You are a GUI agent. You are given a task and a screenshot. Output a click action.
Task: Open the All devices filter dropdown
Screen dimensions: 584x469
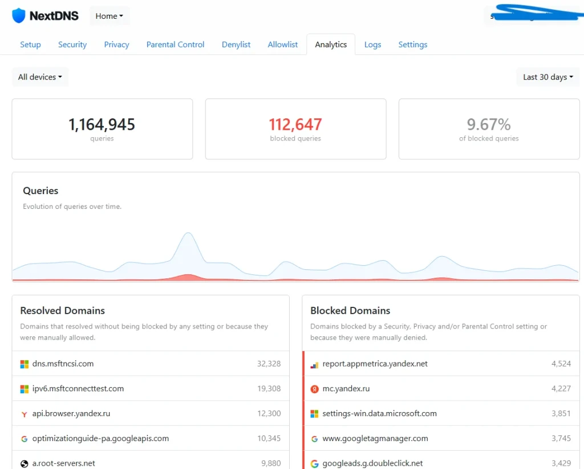(x=39, y=77)
